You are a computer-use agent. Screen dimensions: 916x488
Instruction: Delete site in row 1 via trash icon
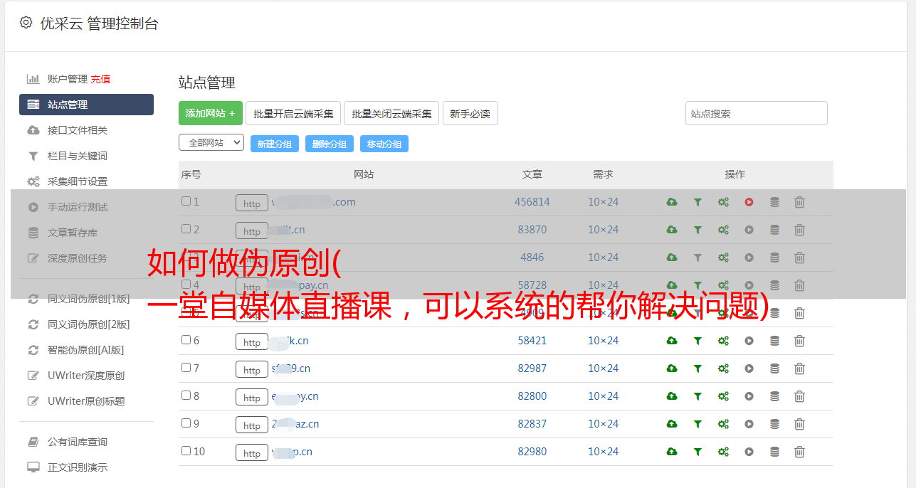coord(799,202)
